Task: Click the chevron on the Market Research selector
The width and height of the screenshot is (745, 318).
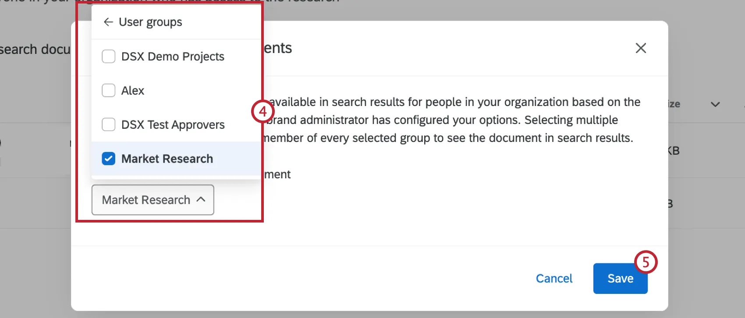Action: 201,200
